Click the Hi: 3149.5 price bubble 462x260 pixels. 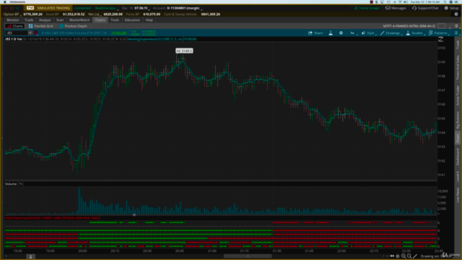point(185,51)
